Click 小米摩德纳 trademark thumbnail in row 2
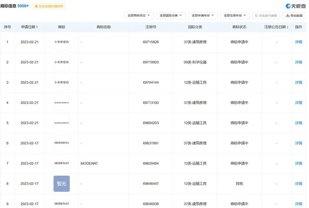This screenshot has width=309, height=208. pos(62,62)
